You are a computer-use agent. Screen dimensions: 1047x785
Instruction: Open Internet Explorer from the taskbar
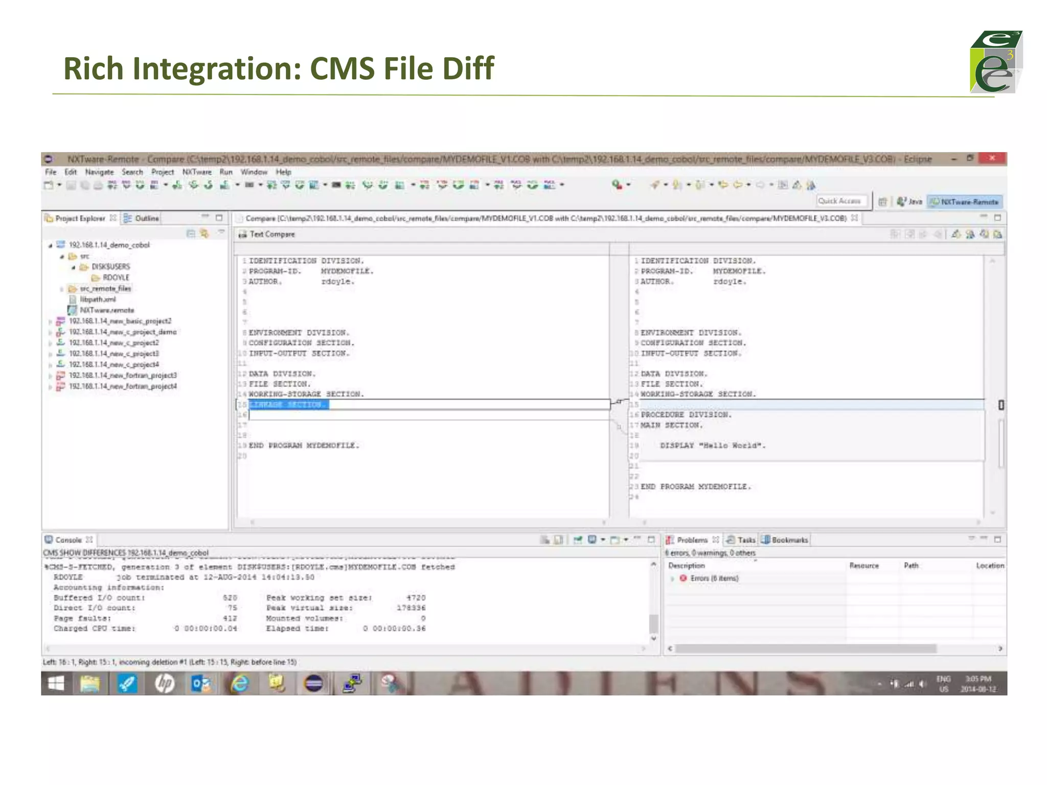click(x=239, y=683)
